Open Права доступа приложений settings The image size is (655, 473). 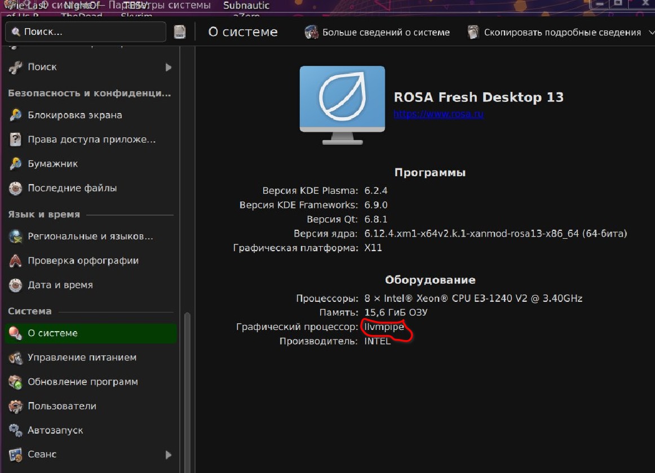coord(91,140)
